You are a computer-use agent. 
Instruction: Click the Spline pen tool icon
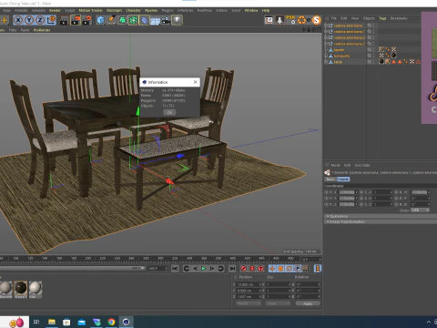click(x=111, y=20)
